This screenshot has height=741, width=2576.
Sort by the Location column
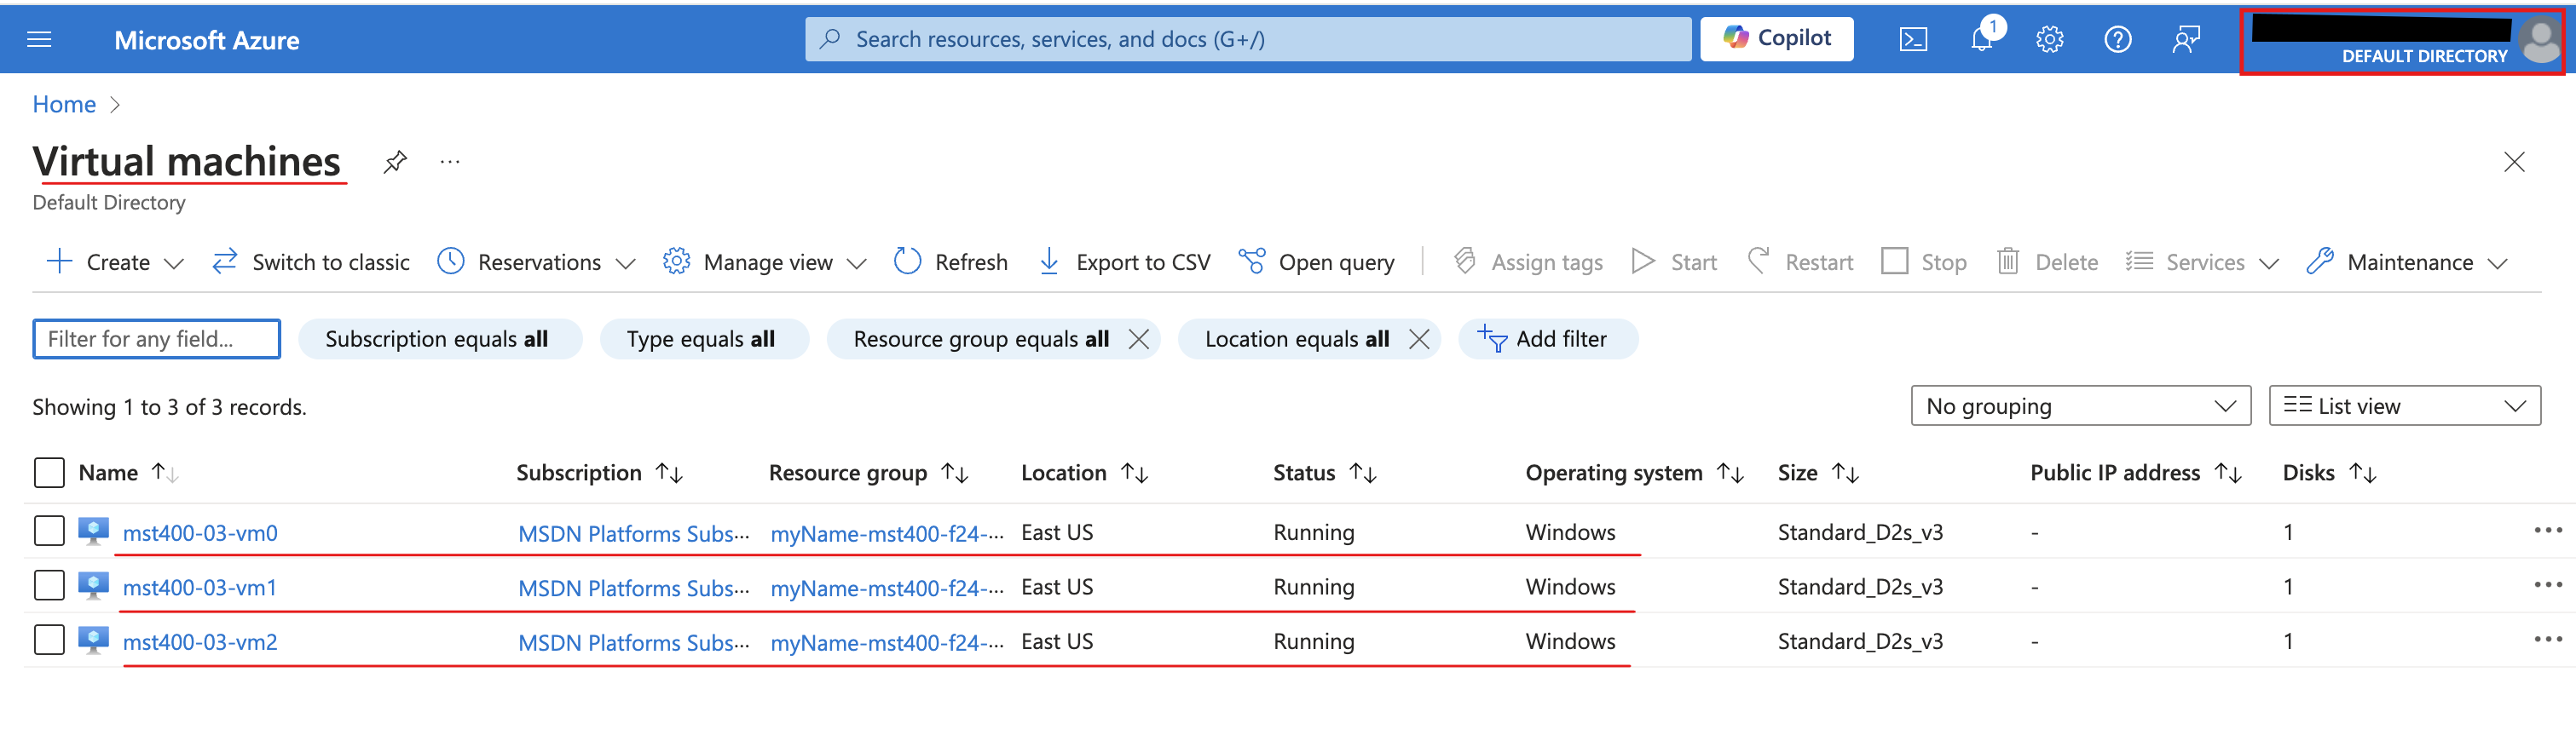pos(1085,473)
